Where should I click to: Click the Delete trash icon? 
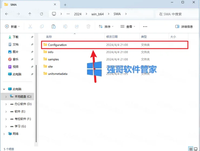point(88,26)
